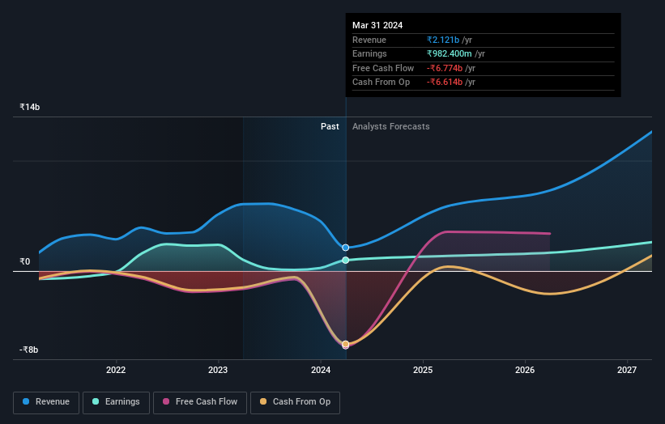
Task: Click the ₹0 y-axis label
Action: point(25,262)
